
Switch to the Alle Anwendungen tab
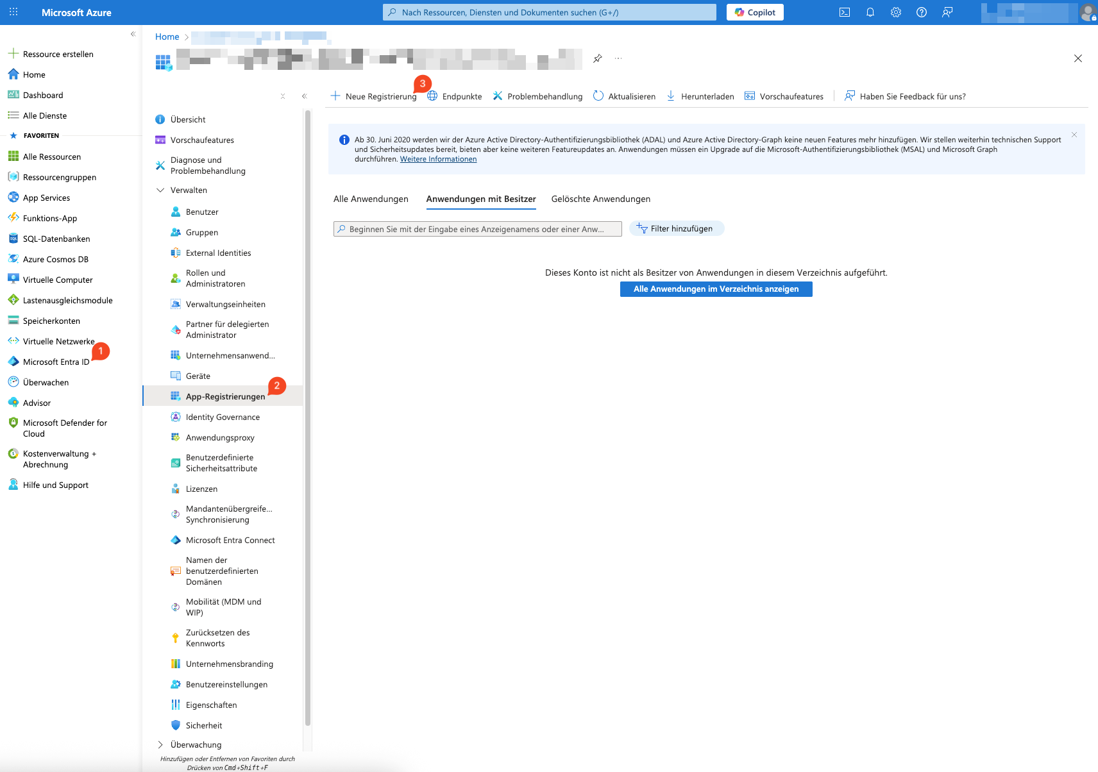click(371, 199)
